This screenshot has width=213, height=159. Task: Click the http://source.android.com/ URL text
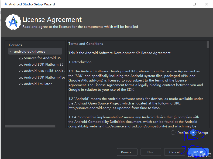[x=90, y=108]
